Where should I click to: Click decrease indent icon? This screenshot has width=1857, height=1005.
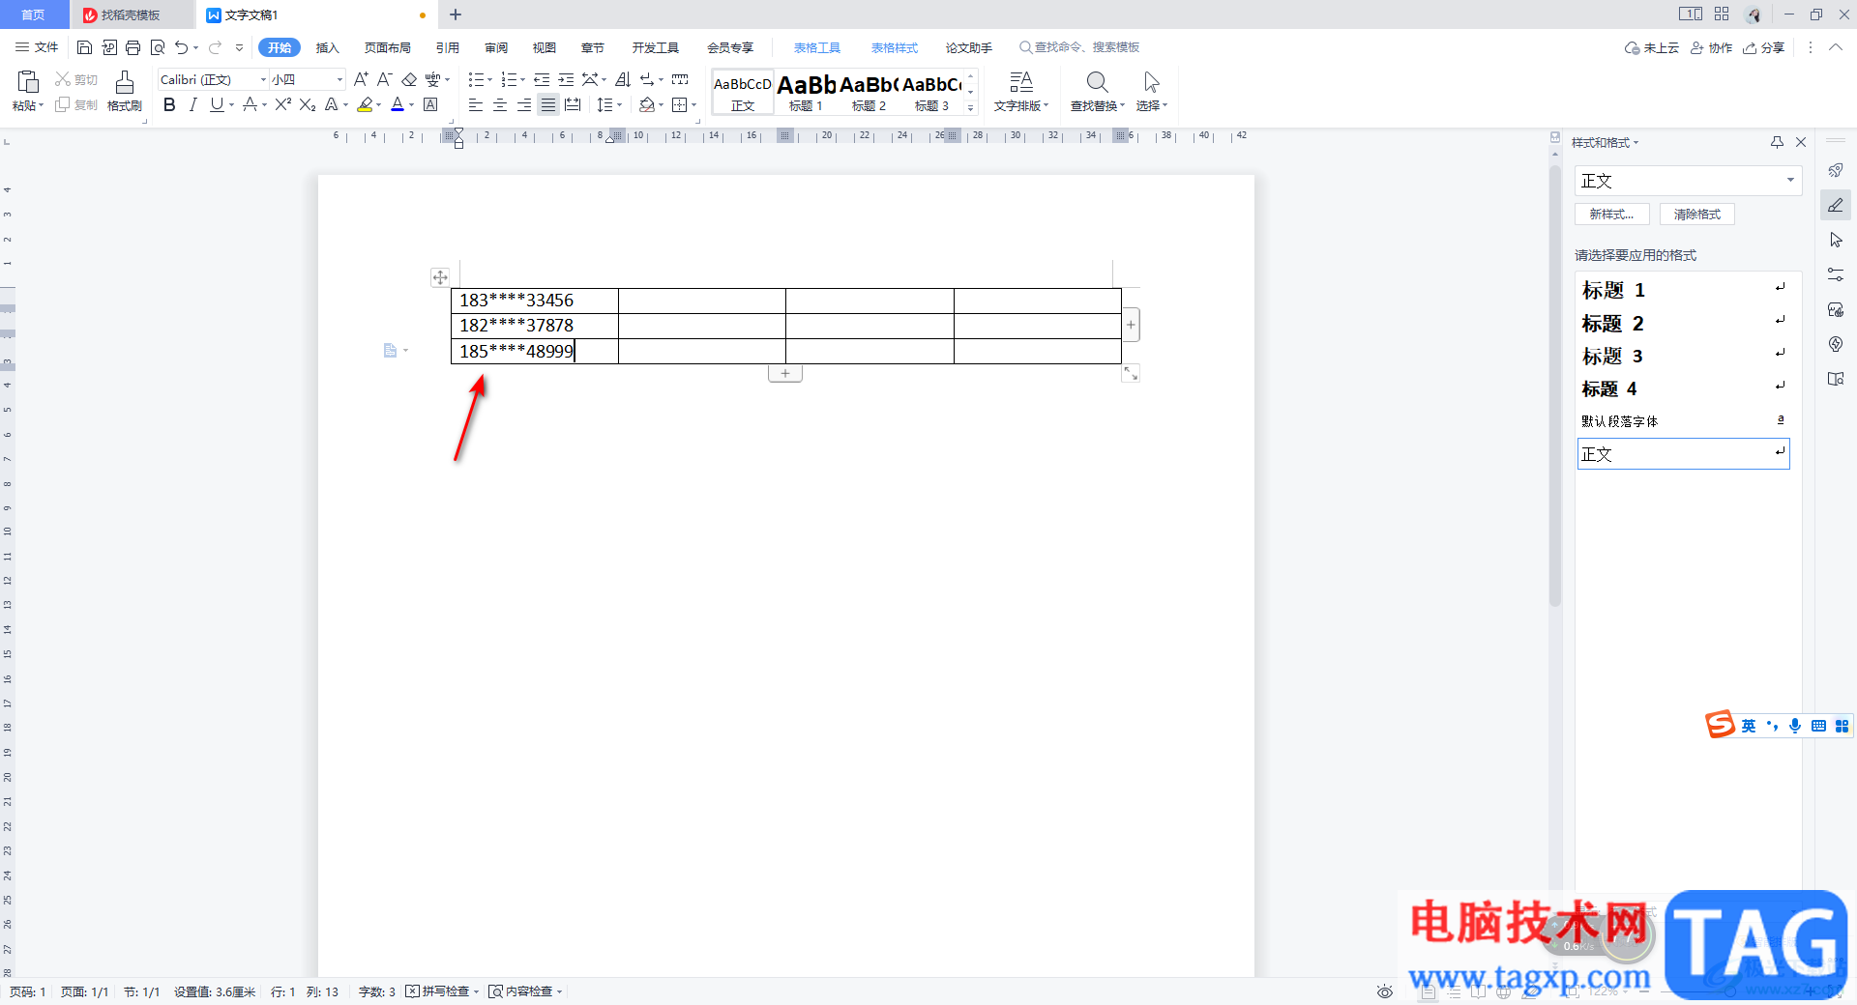click(542, 79)
